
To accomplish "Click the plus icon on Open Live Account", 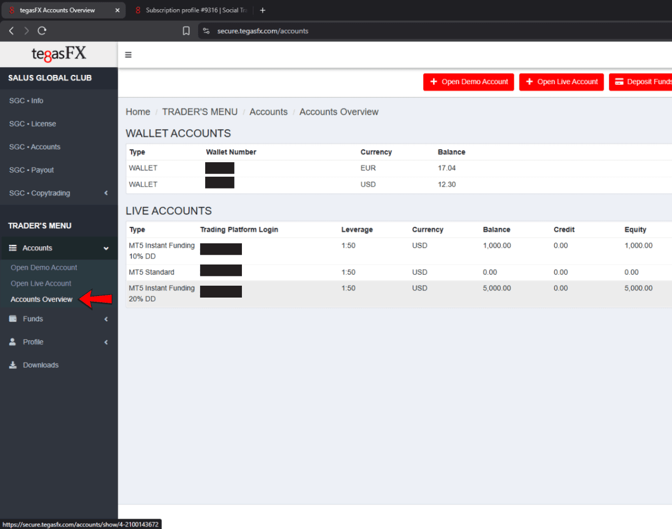I will [529, 82].
